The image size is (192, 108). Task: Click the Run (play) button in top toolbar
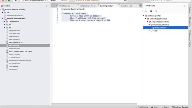(16, 1)
